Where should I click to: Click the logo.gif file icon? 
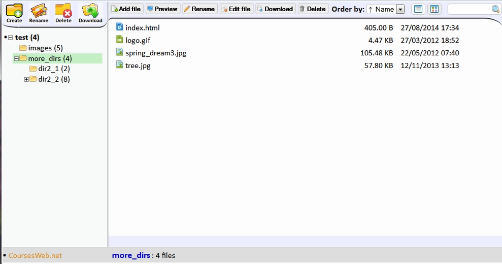(119, 40)
